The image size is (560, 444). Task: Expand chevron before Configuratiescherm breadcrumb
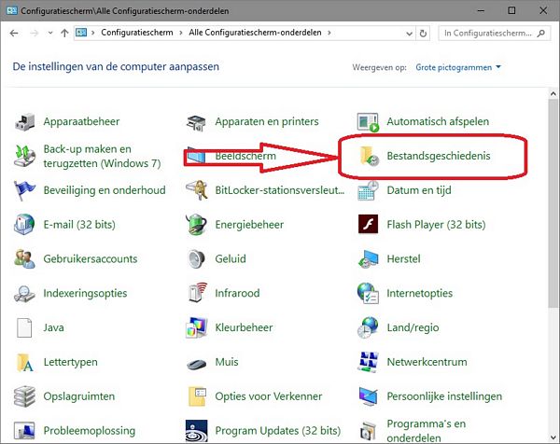point(93,33)
